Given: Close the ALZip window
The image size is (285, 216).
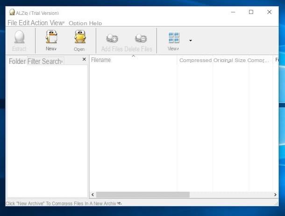Looking at the screenshot, I should click(270, 12).
